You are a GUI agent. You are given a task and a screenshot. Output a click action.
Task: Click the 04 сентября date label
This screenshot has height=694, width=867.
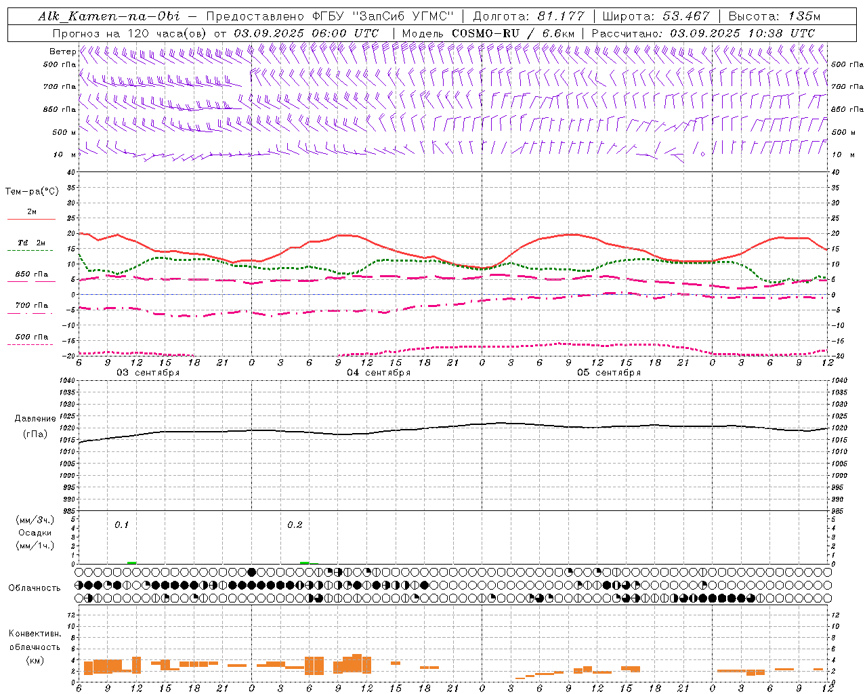click(379, 373)
